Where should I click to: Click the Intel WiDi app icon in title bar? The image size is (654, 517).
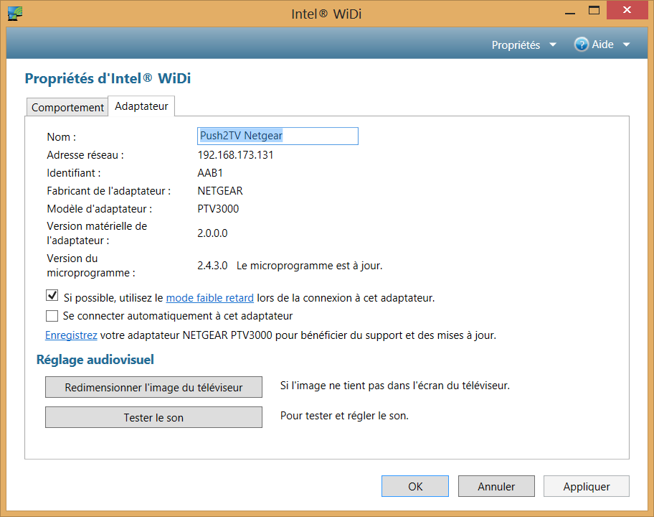click(15, 14)
